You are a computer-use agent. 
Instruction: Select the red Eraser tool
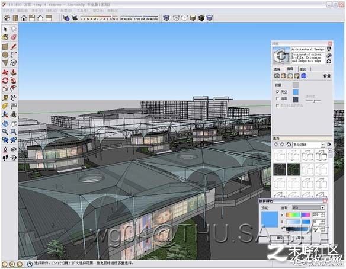click(x=14, y=37)
